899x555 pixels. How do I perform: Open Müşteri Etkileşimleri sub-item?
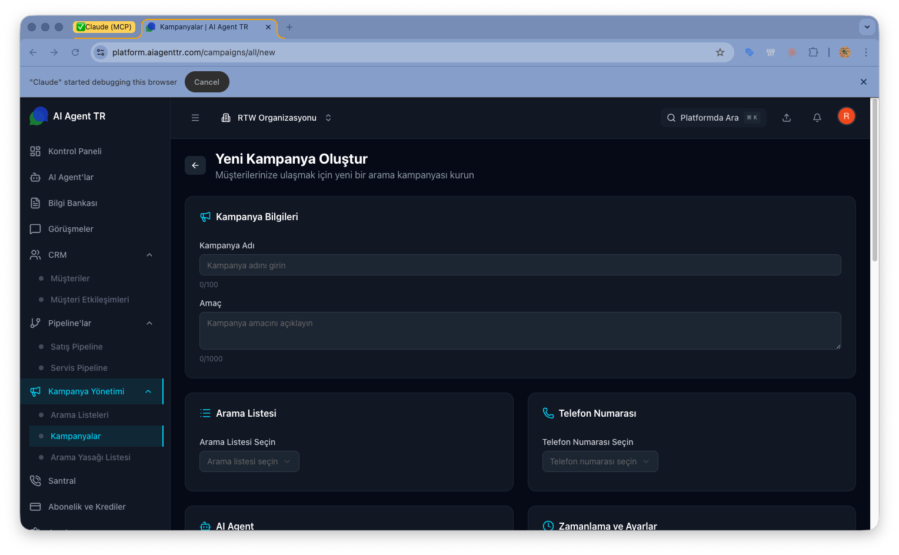[89, 300]
